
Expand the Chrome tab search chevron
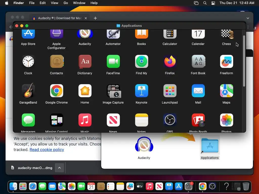(248, 18)
